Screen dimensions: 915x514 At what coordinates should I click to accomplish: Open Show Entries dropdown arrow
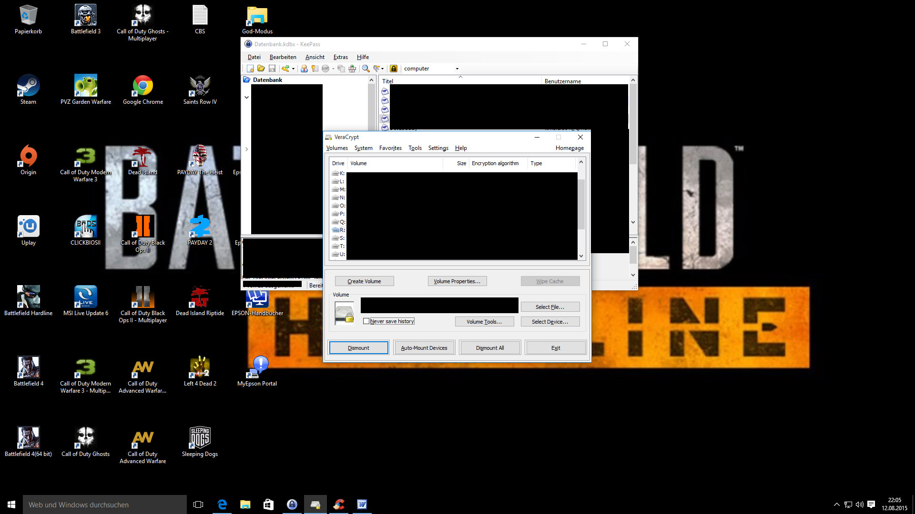(382, 69)
